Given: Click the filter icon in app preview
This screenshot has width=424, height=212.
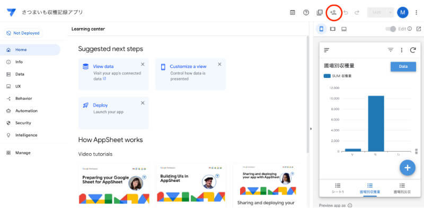Looking at the screenshot, I should point(391,50).
